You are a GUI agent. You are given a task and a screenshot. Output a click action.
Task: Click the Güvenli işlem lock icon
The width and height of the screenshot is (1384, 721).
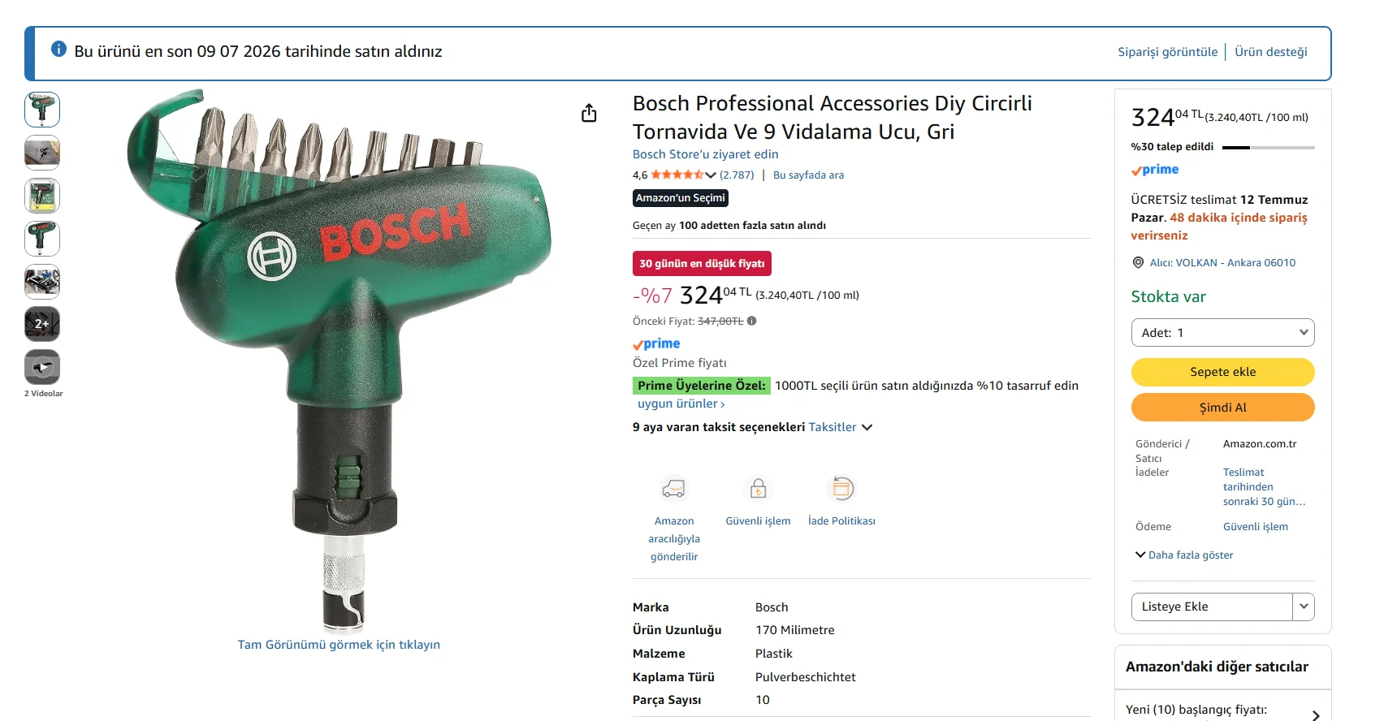(x=758, y=489)
